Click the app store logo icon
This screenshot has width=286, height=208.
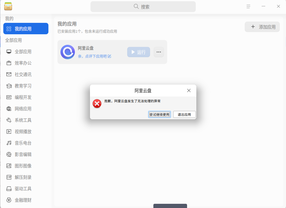[8, 6]
